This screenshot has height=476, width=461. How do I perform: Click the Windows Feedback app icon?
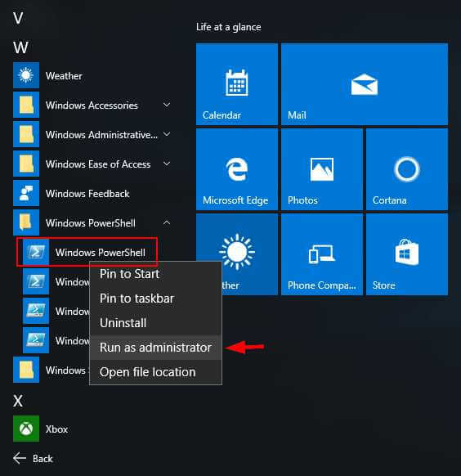(26, 193)
